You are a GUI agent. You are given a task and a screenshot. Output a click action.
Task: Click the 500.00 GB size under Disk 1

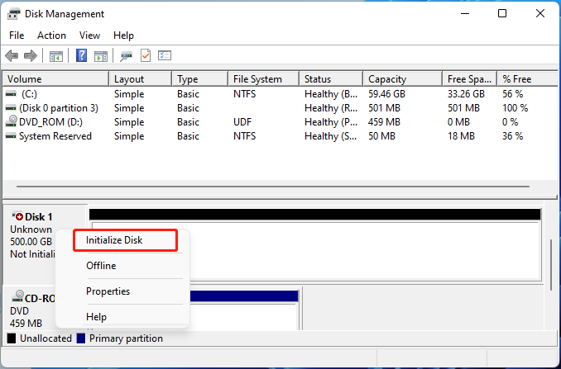(x=31, y=242)
